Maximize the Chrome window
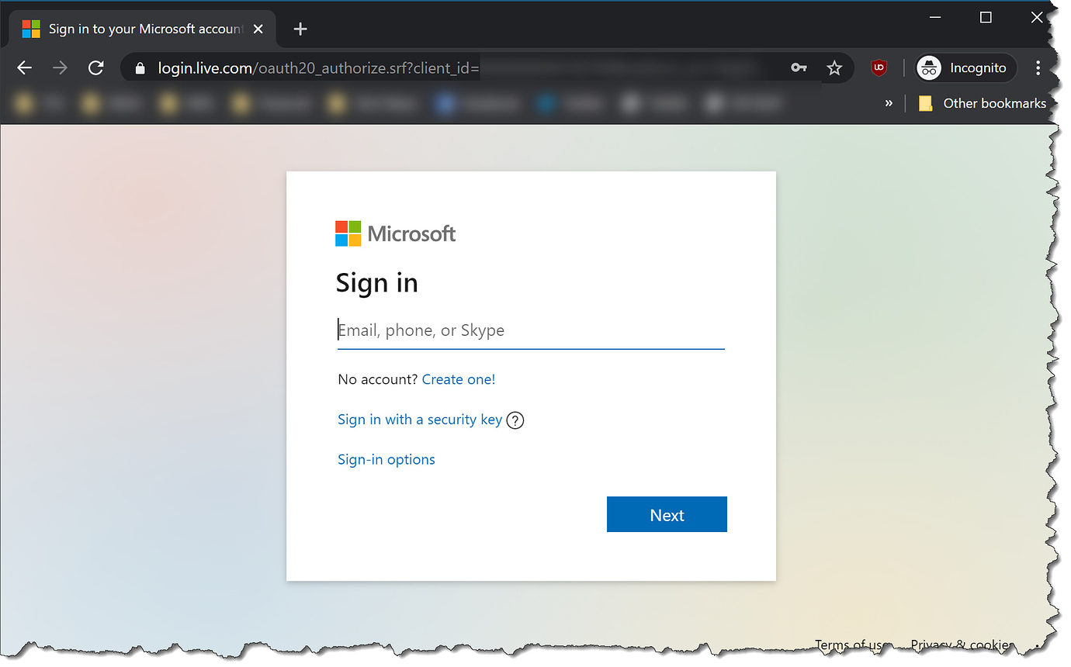 tap(986, 18)
